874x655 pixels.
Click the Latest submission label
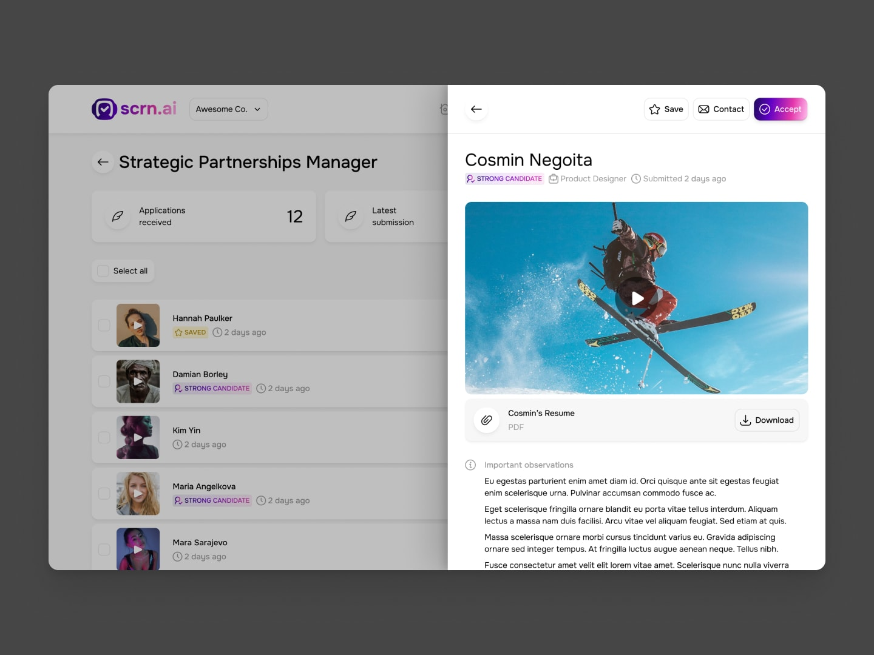(393, 217)
